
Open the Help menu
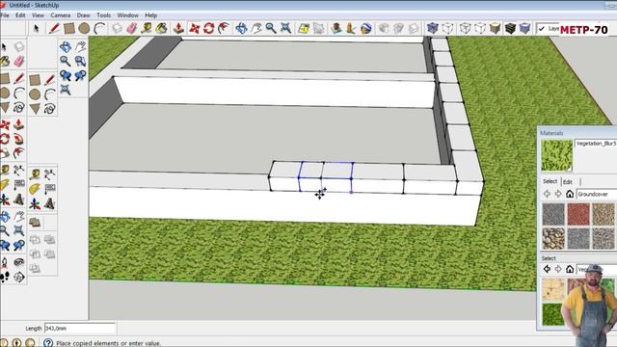click(150, 15)
